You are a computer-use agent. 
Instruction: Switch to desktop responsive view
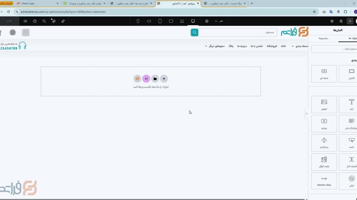pyautogui.click(x=193, y=21)
